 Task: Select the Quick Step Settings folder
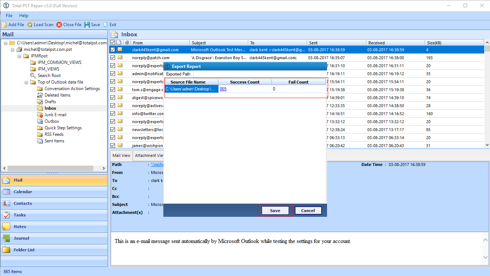click(63, 128)
